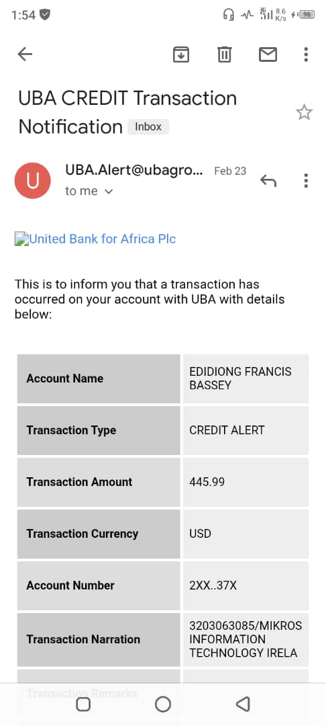This screenshot has width=326, height=726.
Task: Star the UBA CREDIT email
Action: pyautogui.click(x=304, y=112)
